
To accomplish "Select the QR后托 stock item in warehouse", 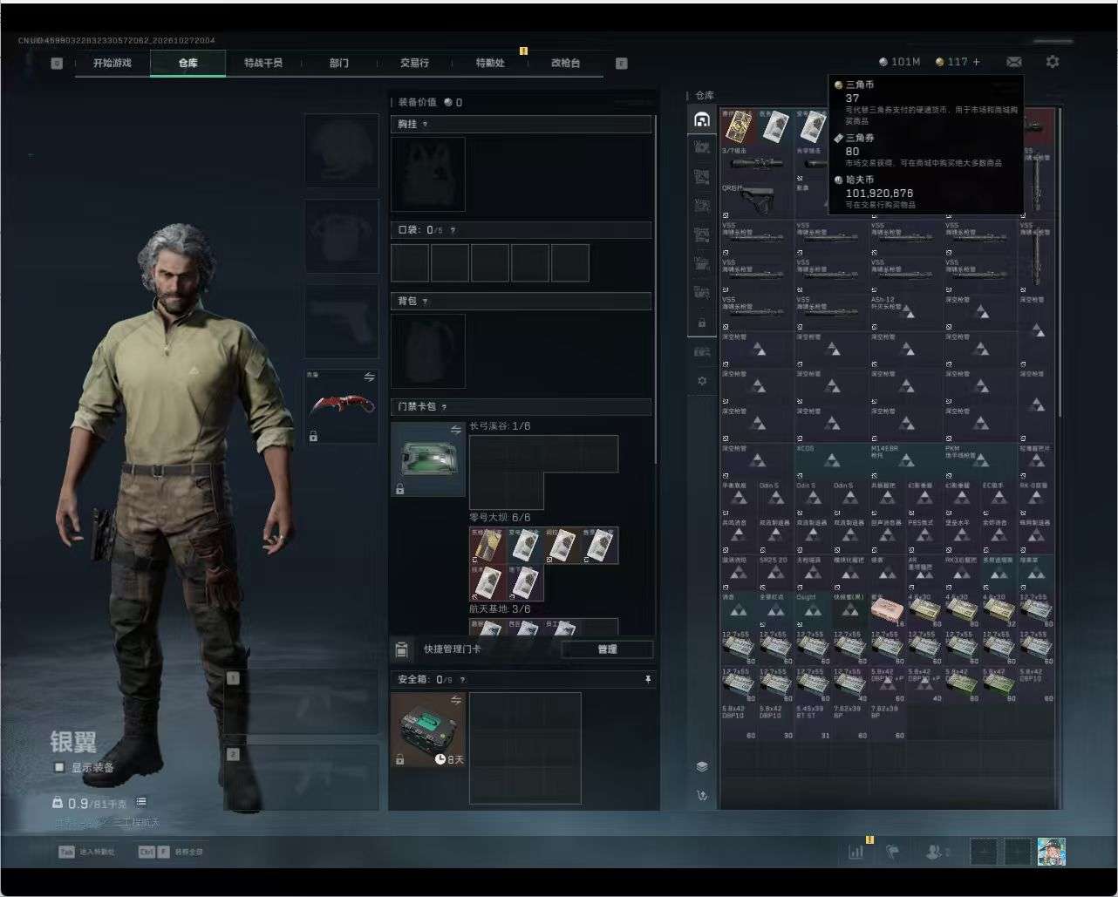I will click(757, 200).
